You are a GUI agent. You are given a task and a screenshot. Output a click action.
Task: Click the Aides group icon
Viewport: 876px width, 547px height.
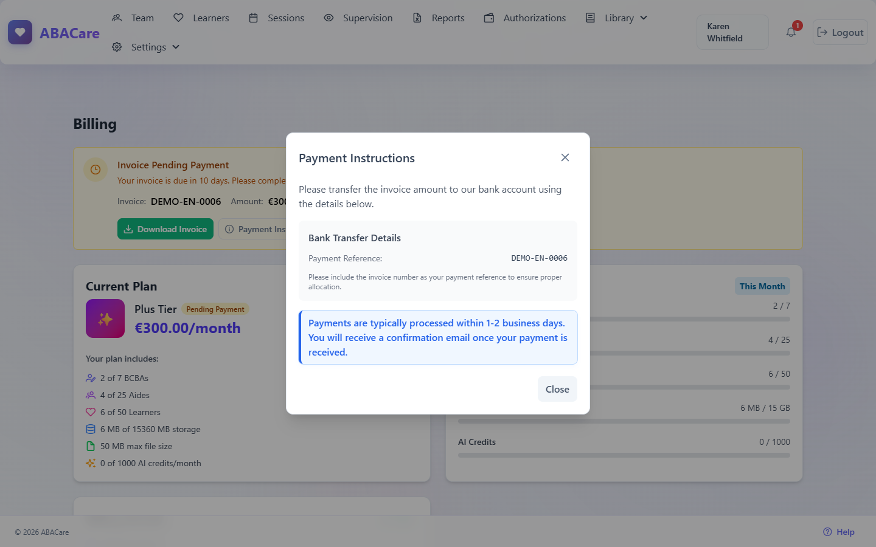point(91,395)
